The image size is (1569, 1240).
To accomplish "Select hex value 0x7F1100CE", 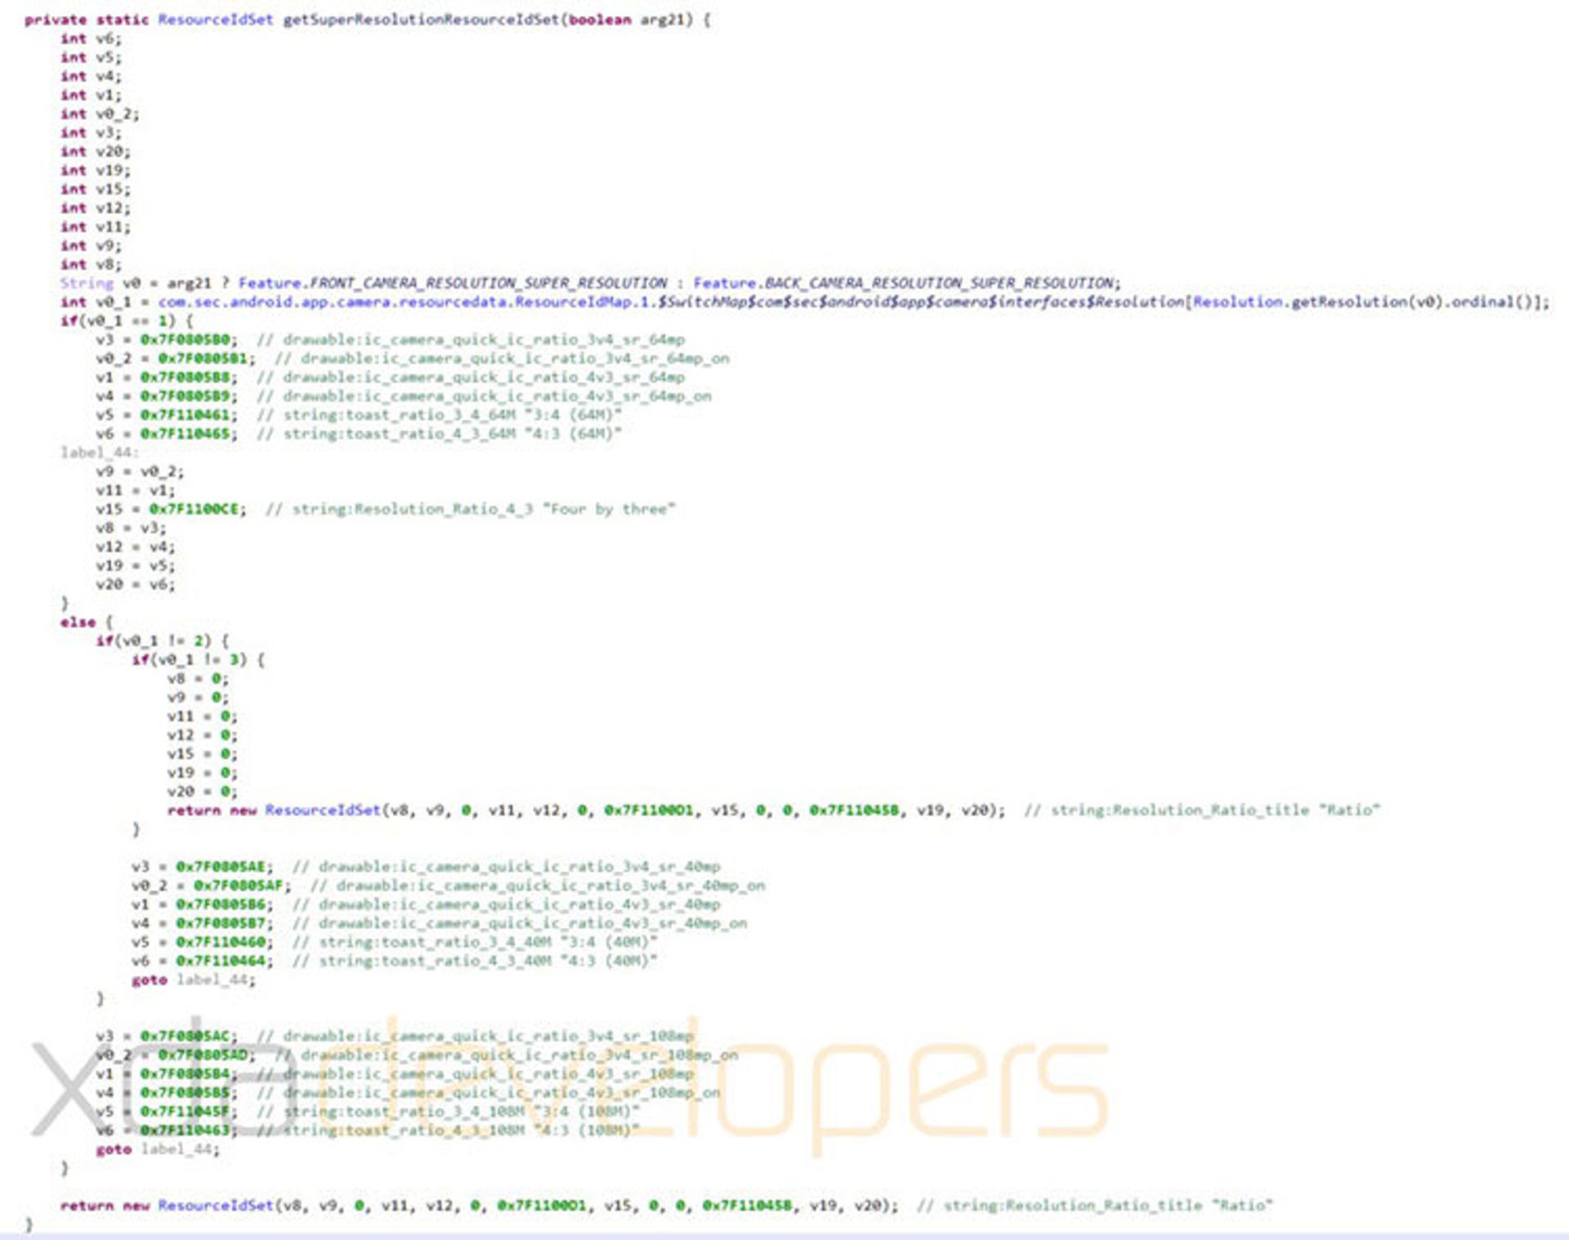I will tap(196, 509).
